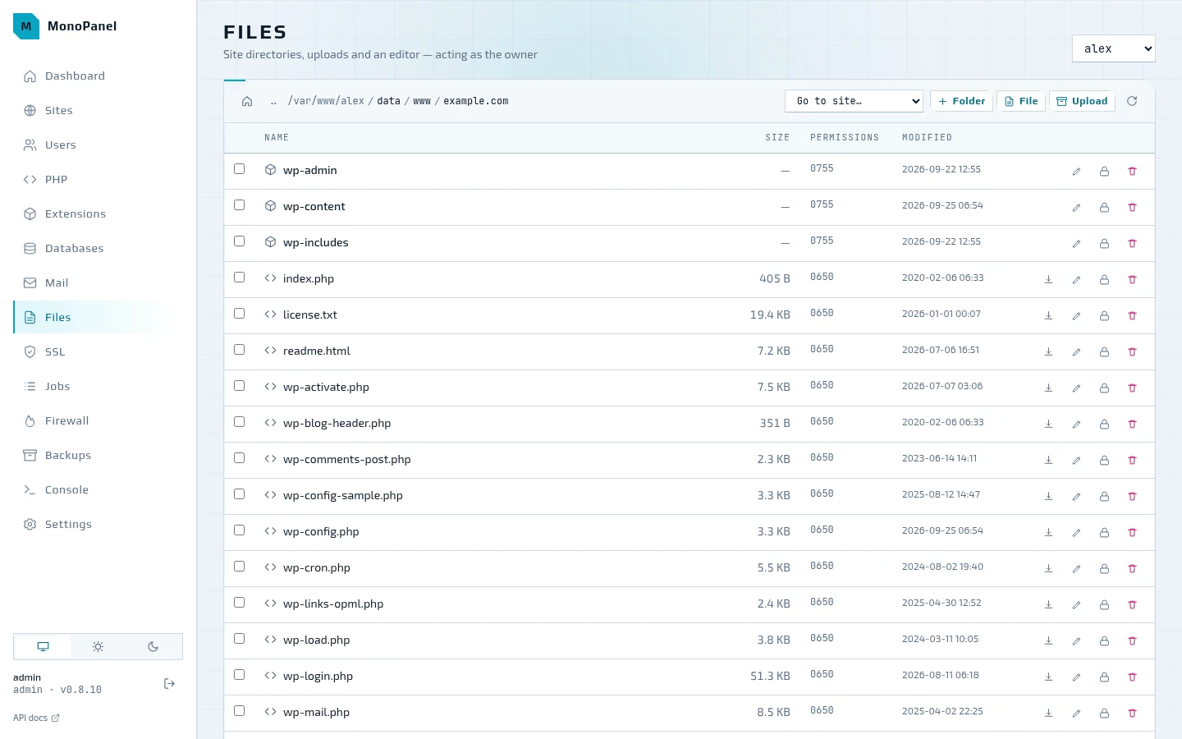Screen dimensions: 1182x739
Task: Delete wp-blog-header.php
Action: click(1132, 425)
